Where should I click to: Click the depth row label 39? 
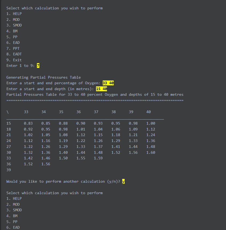tap(9, 170)
